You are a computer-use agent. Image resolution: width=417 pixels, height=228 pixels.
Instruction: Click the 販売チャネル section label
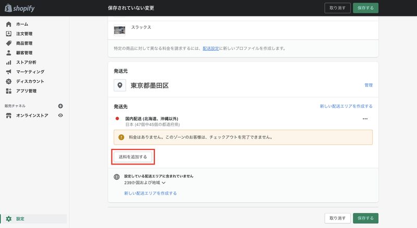(15, 106)
